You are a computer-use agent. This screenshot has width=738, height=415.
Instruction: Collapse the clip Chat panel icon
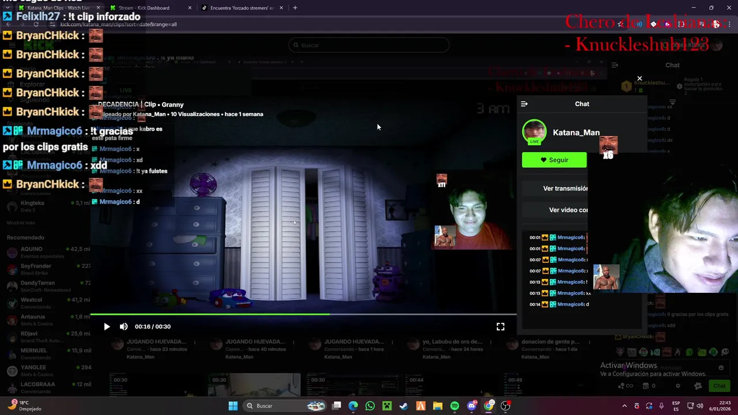click(524, 104)
